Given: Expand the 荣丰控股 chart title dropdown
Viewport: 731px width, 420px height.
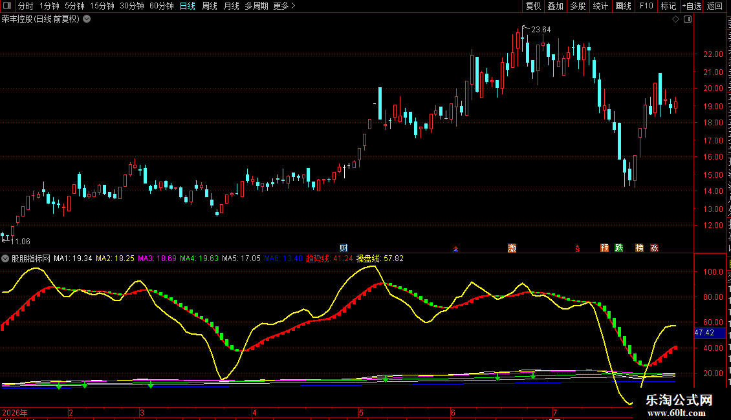Looking at the screenshot, I should point(87,19).
